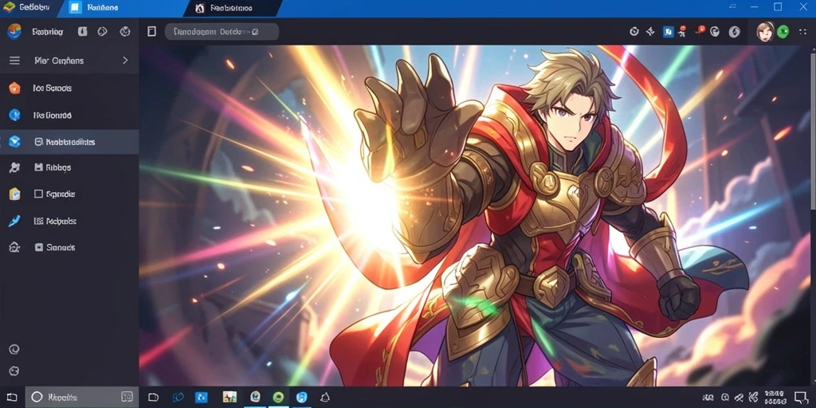816x408 pixels.
Task: Select the house outline sidebar icon
Action: coord(14,248)
